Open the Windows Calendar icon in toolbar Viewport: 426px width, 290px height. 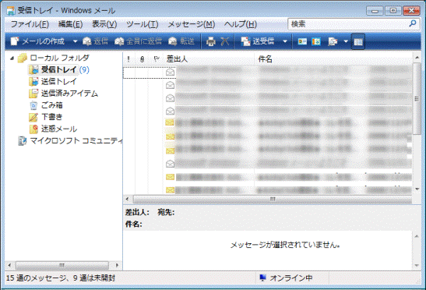[316, 41]
